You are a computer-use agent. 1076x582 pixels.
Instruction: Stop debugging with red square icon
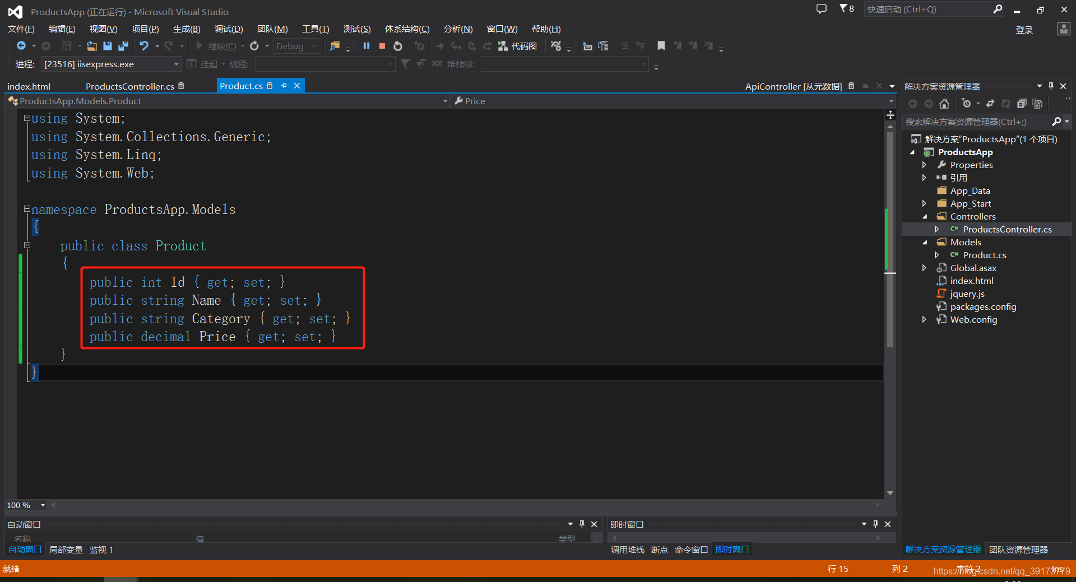[x=382, y=46]
